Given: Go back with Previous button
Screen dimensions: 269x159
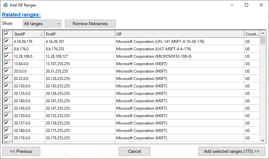Looking at the screenshot, I should 21,151.
